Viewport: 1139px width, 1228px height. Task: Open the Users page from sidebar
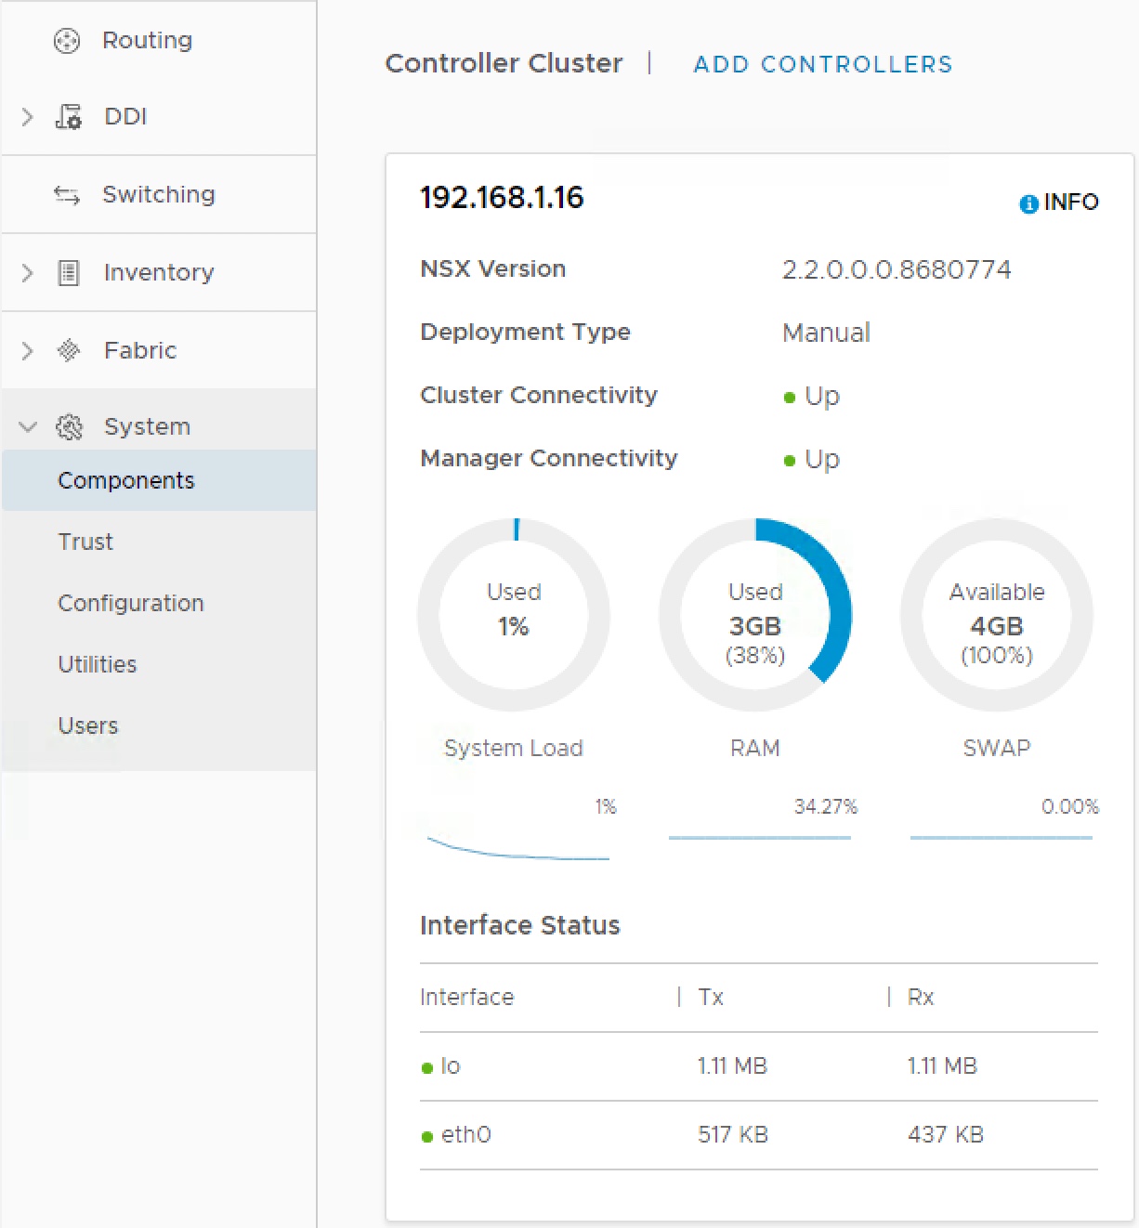click(88, 725)
